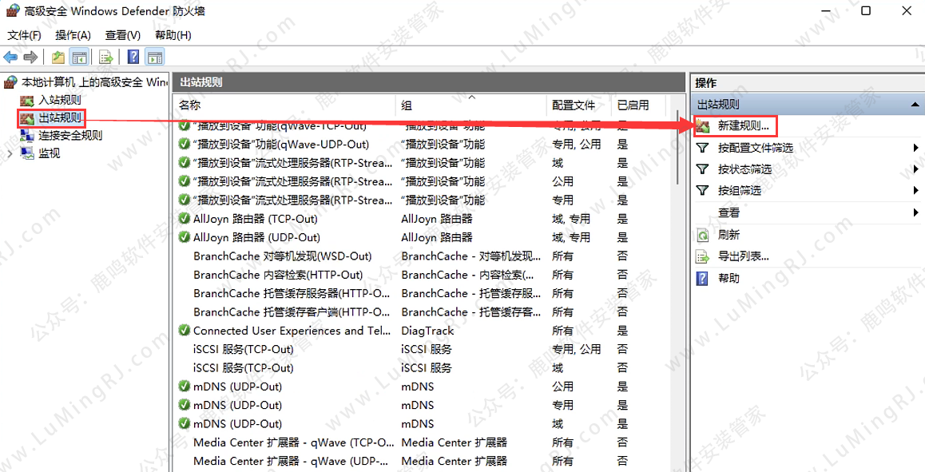Click the blue Help question mark icon
The height and width of the screenshot is (472, 925).
133,57
